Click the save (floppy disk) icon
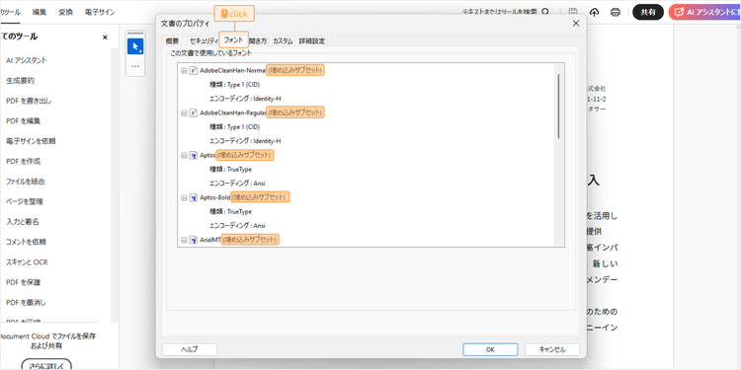Screen dimensions: 741x370 pos(573,12)
